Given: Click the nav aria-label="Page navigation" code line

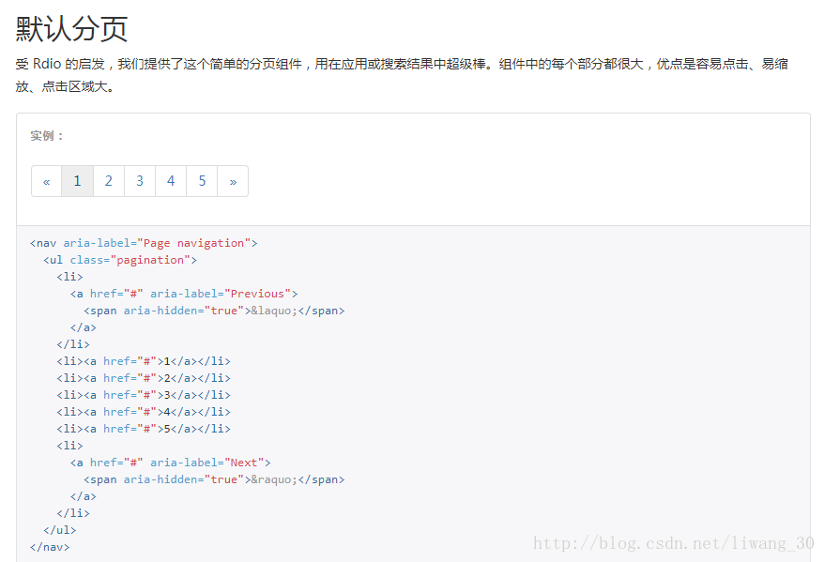Looking at the screenshot, I should click(x=144, y=243).
